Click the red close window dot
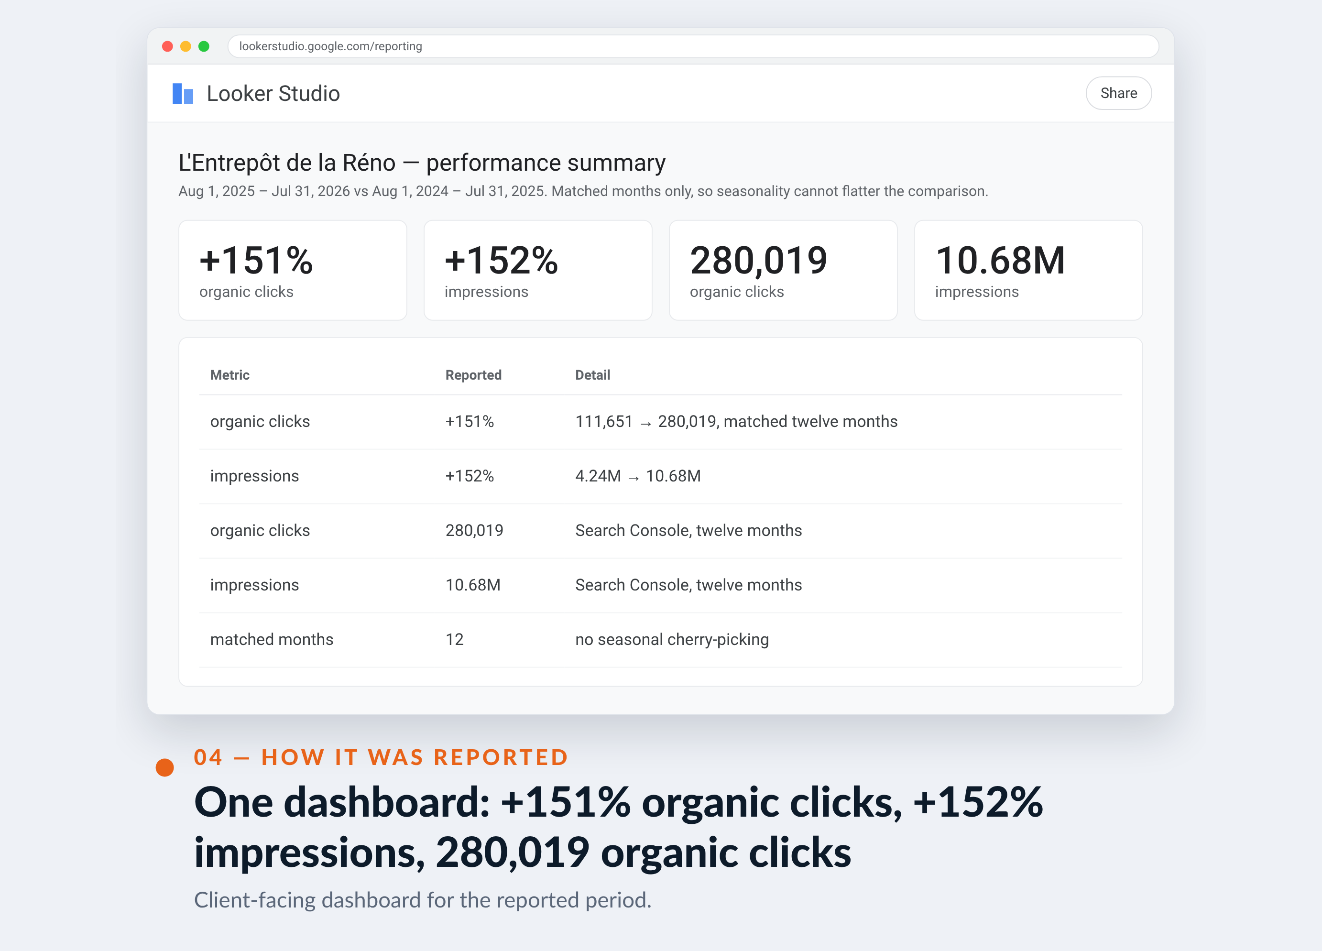The width and height of the screenshot is (1322, 951). coord(167,46)
